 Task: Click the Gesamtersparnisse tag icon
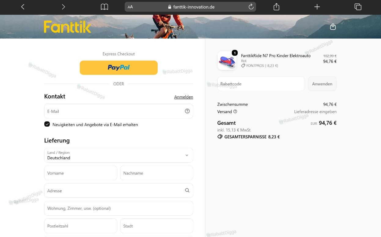[x=220, y=137]
